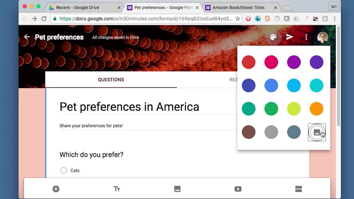This screenshot has height=199, width=354.
Task: Click the Send form paper plane icon
Action: [x=290, y=37]
